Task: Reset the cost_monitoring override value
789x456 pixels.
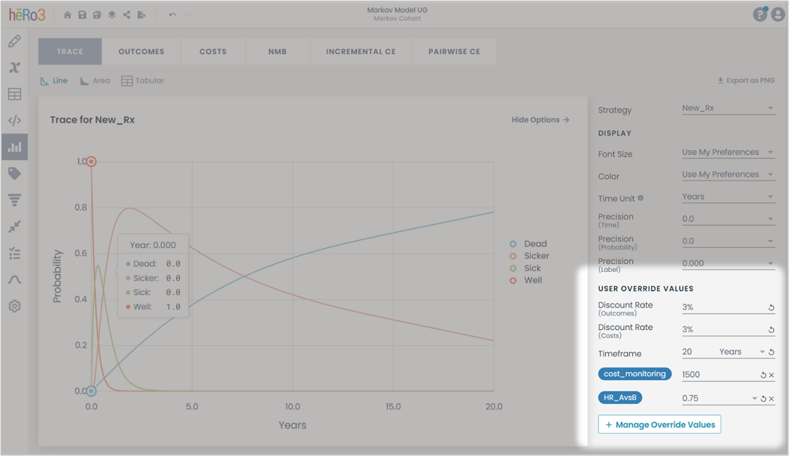Action: click(763, 375)
